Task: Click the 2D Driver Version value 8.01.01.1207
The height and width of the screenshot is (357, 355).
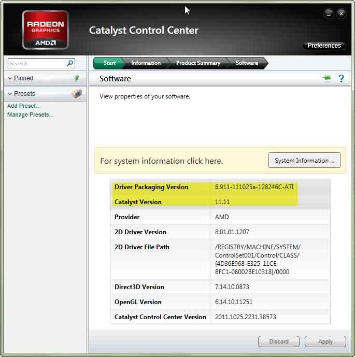Action: click(232, 232)
